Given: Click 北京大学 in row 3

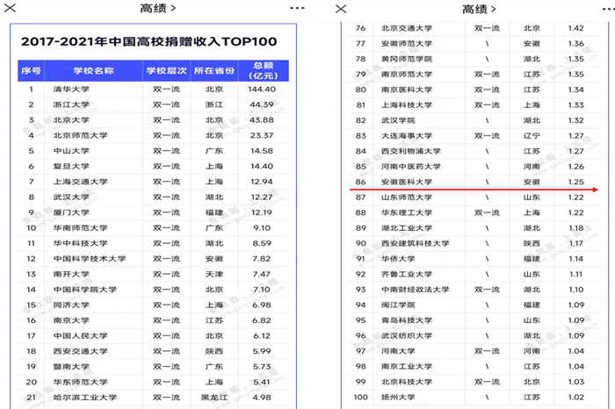Looking at the screenshot, I should [x=71, y=120].
